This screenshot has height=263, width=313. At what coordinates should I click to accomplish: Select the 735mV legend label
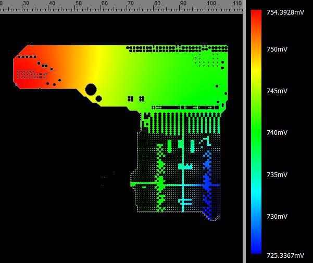click(277, 174)
